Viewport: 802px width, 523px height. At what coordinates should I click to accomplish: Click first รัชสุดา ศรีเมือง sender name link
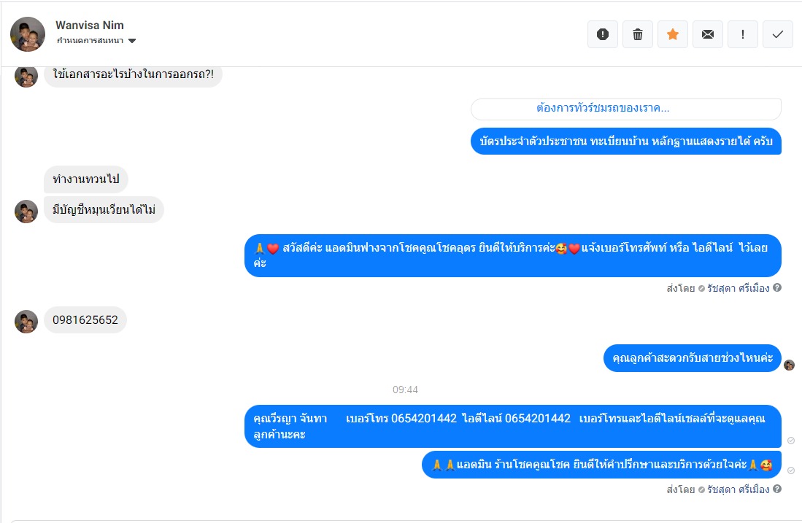click(738, 288)
